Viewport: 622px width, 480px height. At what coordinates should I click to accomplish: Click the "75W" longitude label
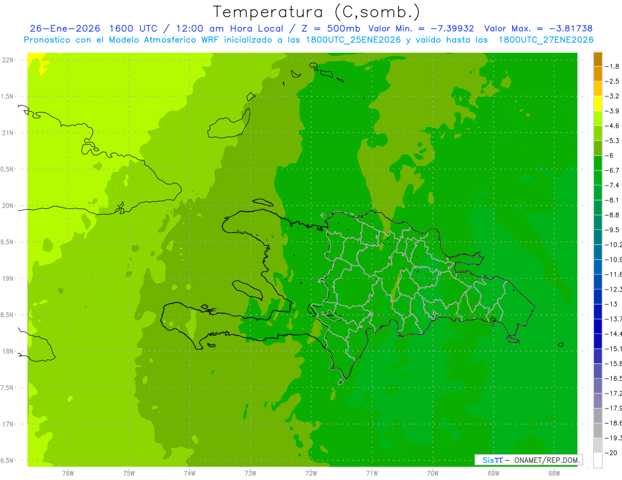pos(129,473)
